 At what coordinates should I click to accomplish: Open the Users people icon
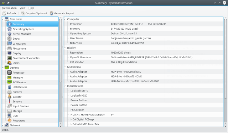point(10,63)
